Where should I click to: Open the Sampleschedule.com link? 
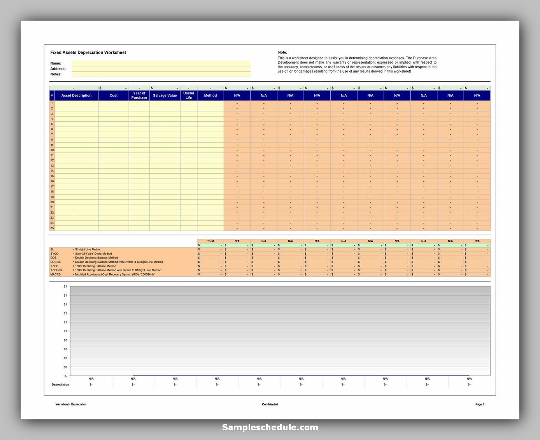pyautogui.click(x=270, y=428)
